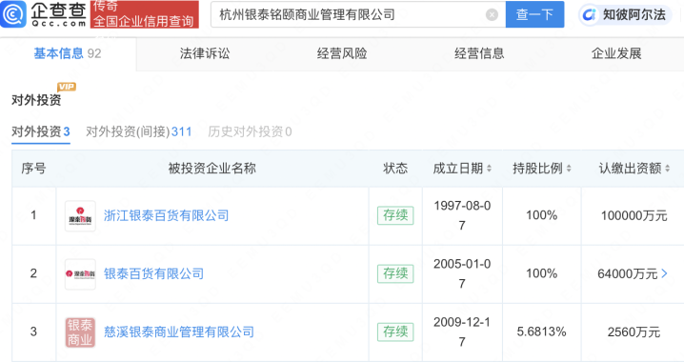Open the 企业发展 tab
Viewport: 684px width, 362px height.
616,53
